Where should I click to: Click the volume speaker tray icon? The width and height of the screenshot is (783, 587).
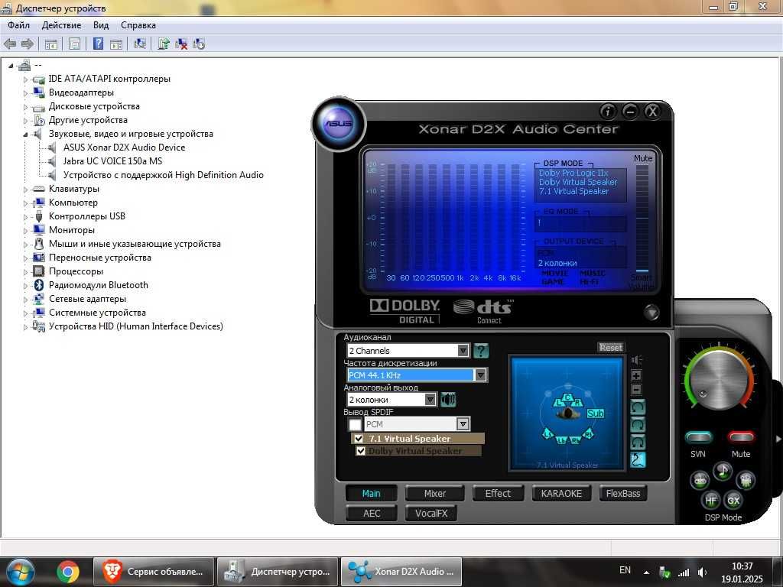click(702, 572)
